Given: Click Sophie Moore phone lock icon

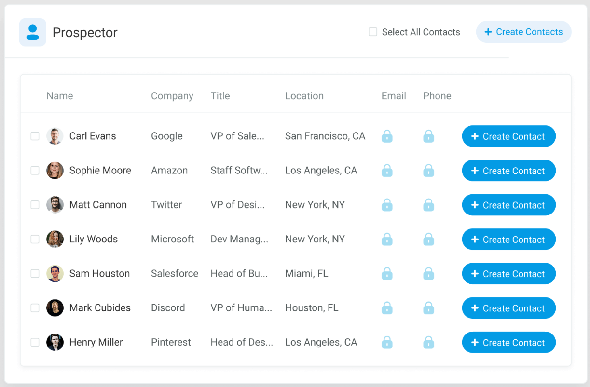Looking at the screenshot, I should pos(428,171).
